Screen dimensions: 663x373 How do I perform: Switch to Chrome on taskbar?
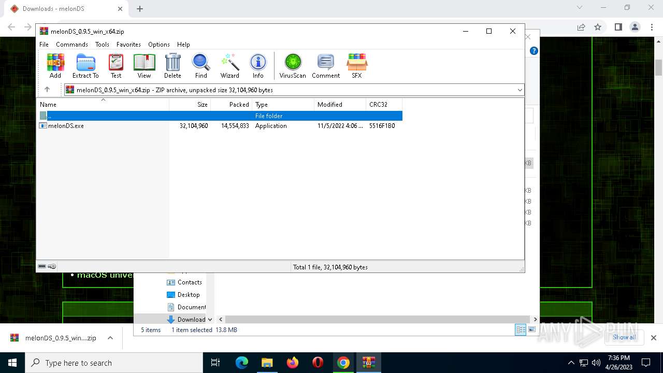[343, 363]
